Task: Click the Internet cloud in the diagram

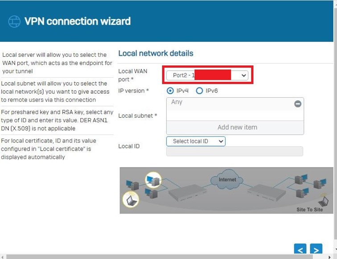Action: pos(227,180)
